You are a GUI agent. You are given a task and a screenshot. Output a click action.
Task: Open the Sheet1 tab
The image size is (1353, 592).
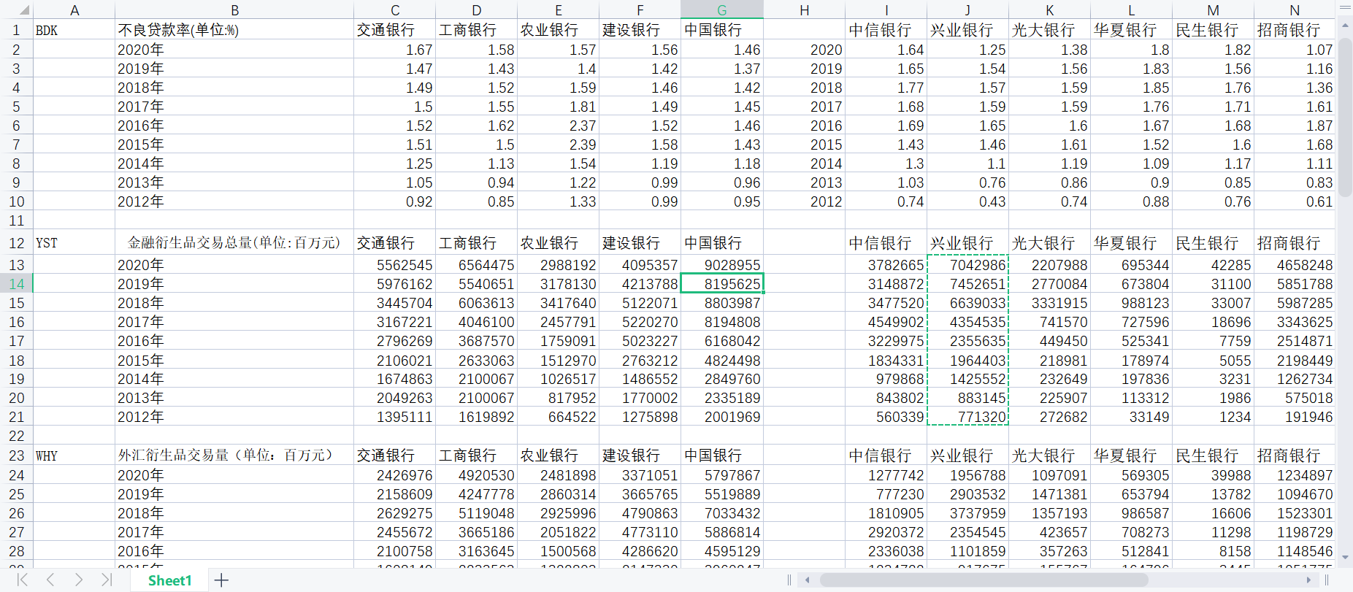click(x=169, y=580)
